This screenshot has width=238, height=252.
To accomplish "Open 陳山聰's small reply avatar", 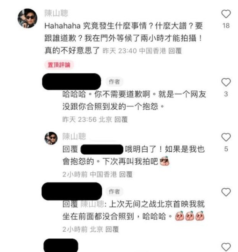I will pyautogui.click(x=51, y=138).
